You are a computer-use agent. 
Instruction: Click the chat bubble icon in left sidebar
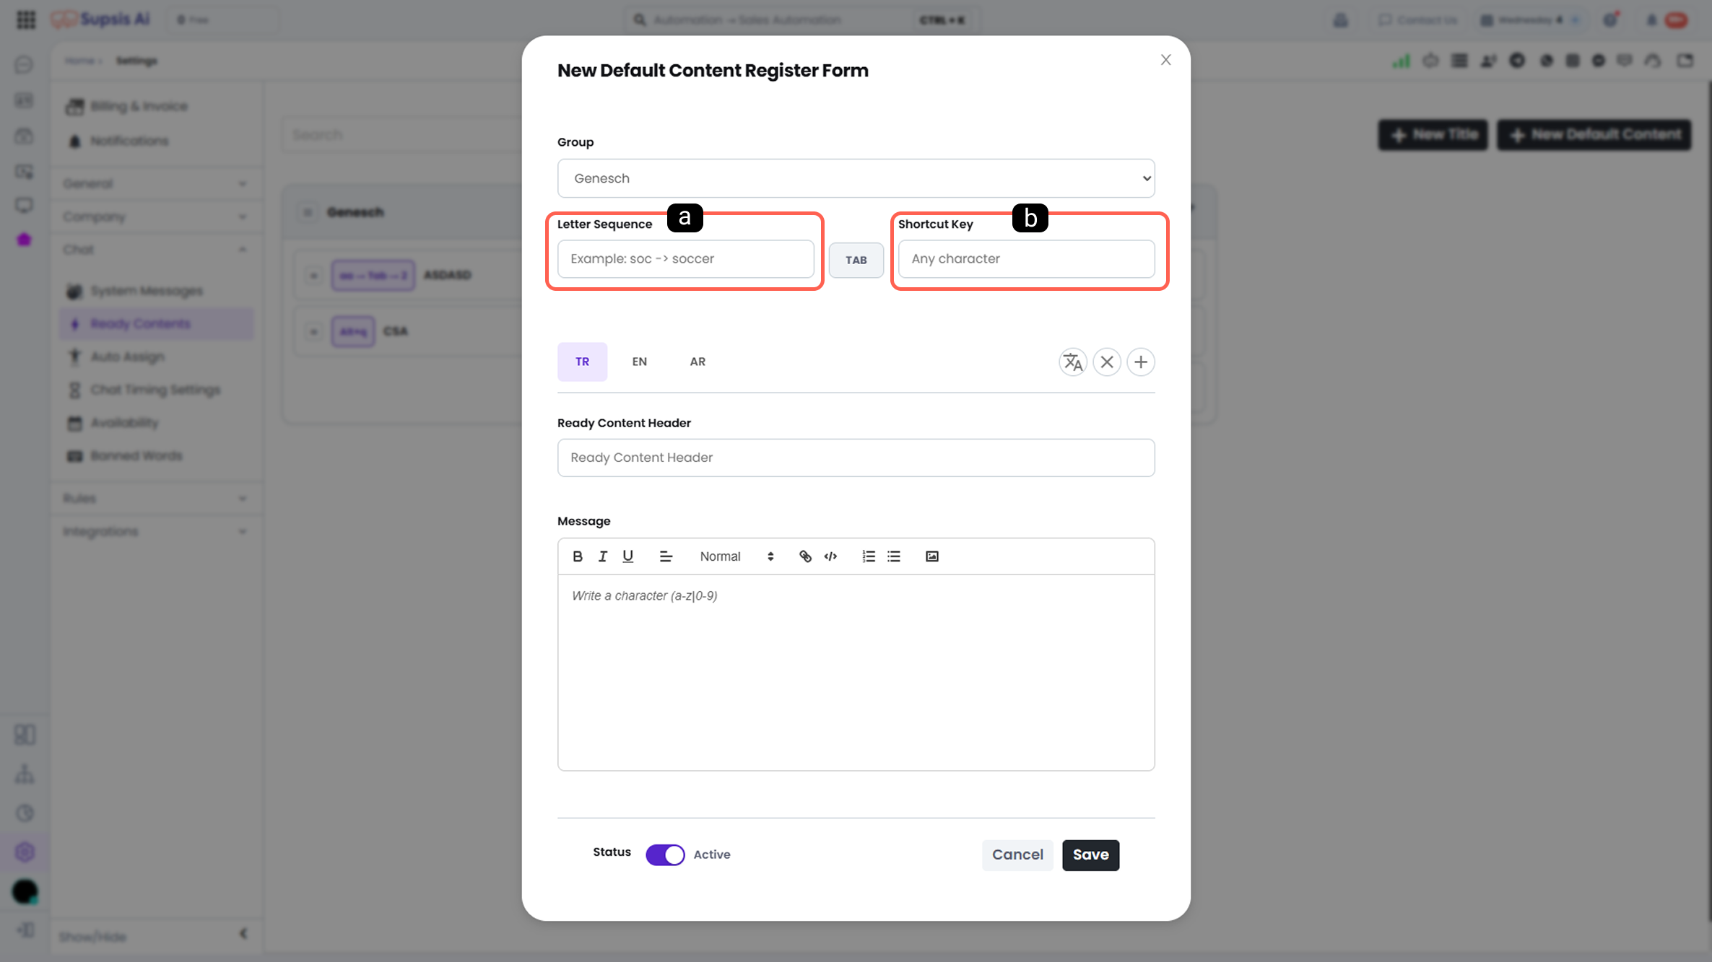point(24,65)
